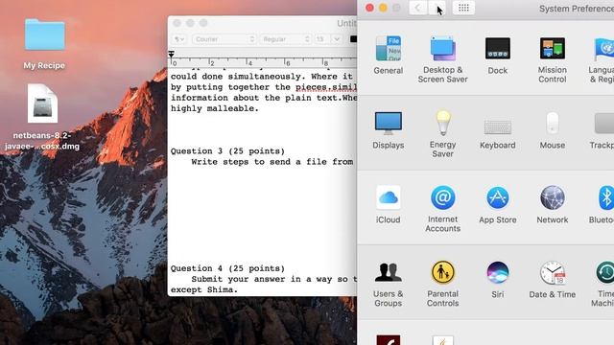Open Bluetooth preferences
This screenshot has width=614, height=345.
[602, 204]
